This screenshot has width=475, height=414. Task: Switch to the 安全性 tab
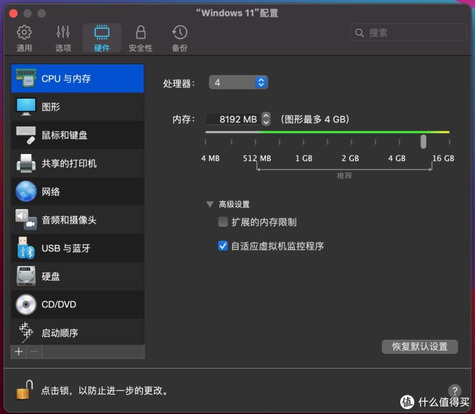coord(141,38)
